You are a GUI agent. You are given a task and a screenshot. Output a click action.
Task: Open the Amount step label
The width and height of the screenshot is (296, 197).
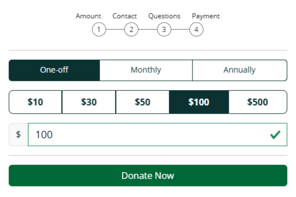coord(88,16)
